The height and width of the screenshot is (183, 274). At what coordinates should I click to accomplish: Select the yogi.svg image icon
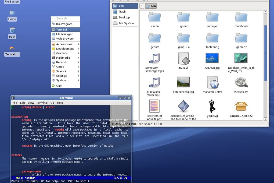[212, 106]
